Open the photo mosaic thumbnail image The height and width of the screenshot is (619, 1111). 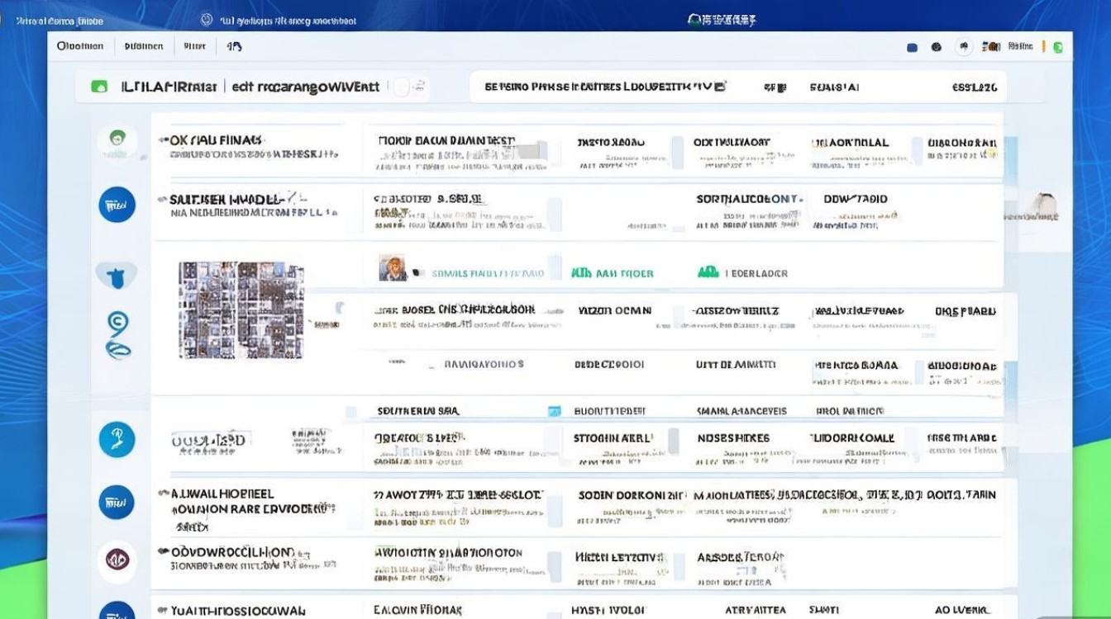[x=241, y=310]
